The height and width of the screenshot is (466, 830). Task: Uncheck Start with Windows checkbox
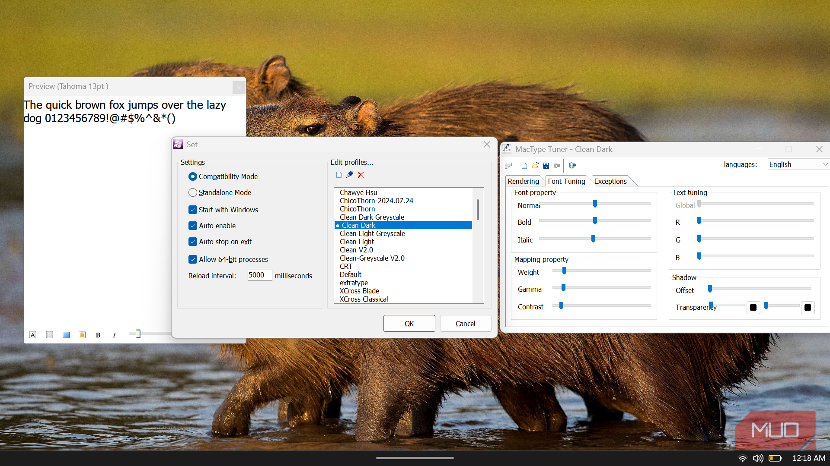(193, 210)
